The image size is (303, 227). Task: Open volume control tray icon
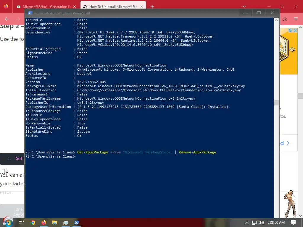[261, 223]
